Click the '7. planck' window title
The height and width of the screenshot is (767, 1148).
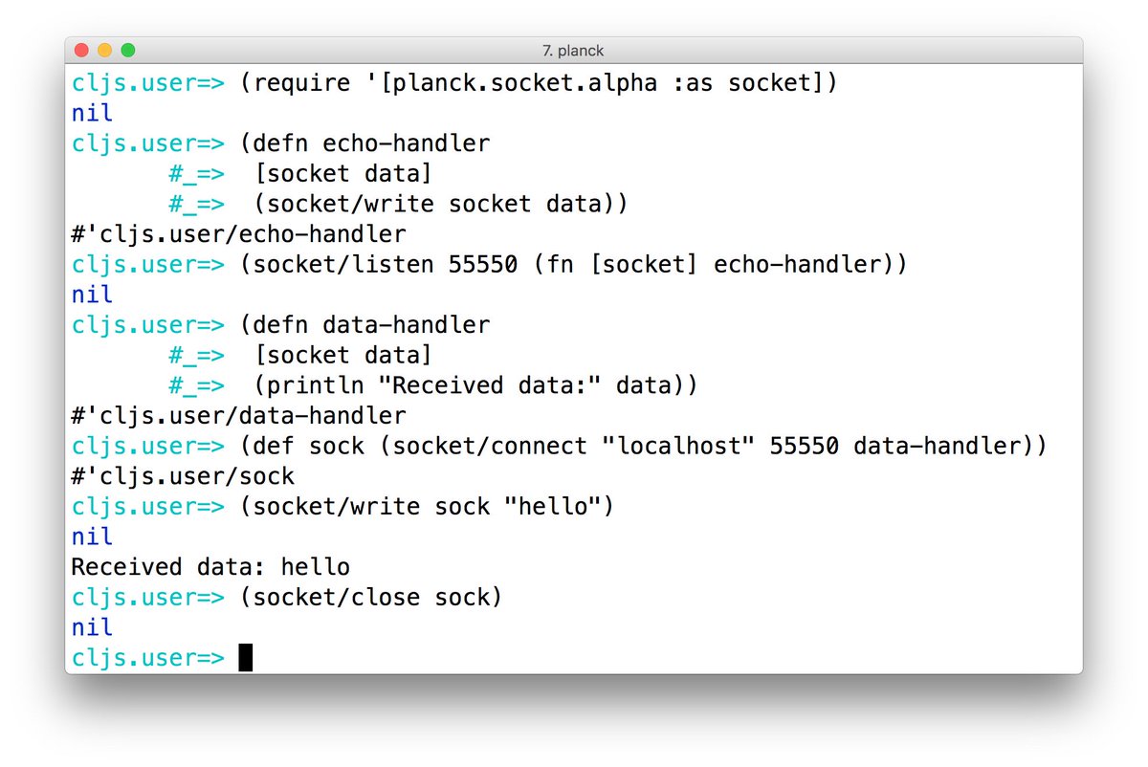pyautogui.click(x=573, y=51)
